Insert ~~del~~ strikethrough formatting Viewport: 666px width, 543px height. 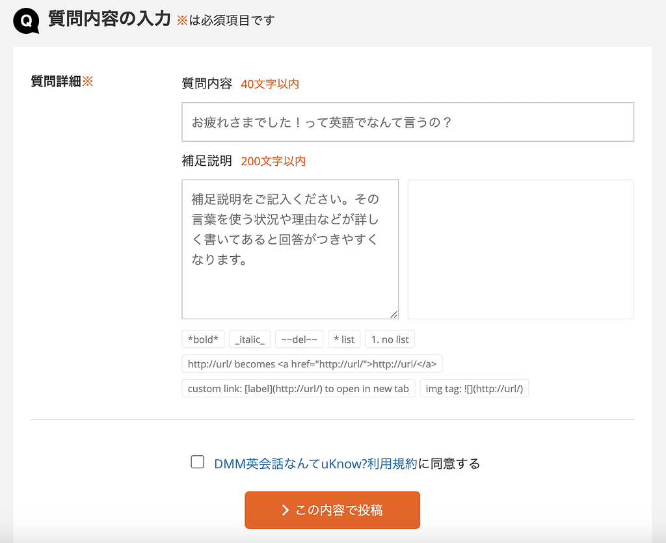[x=299, y=339]
